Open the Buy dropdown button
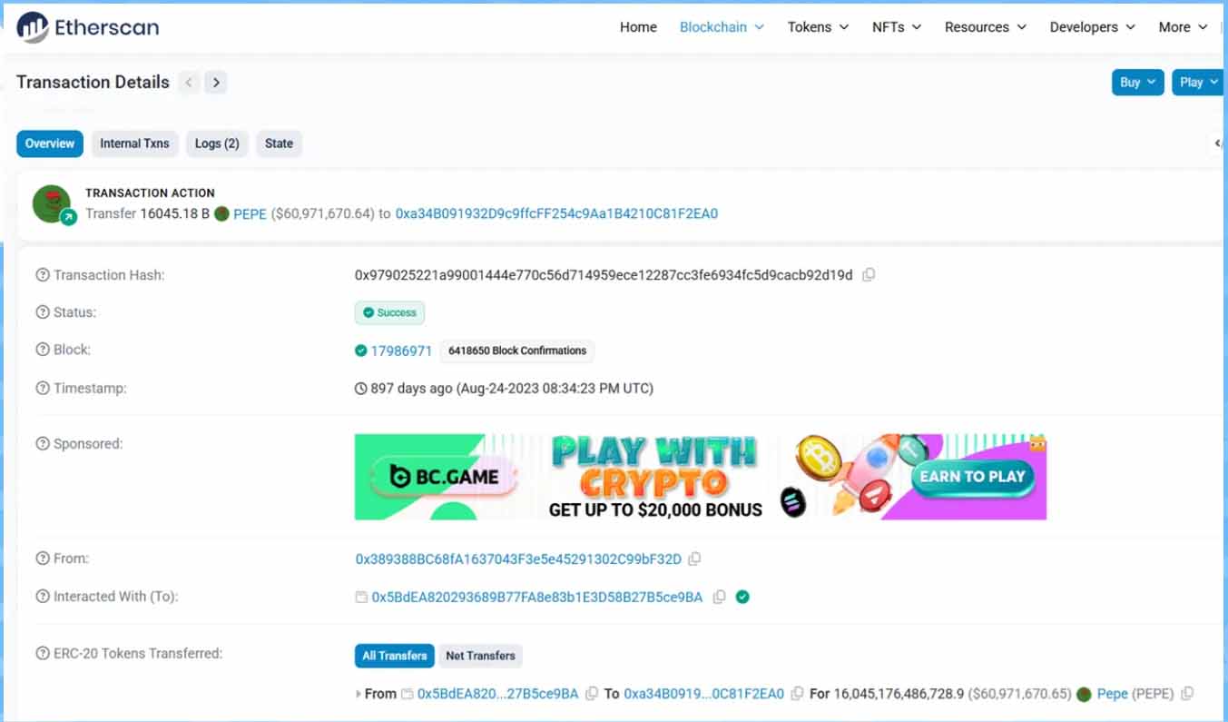The image size is (1228, 722). coord(1138,83)
